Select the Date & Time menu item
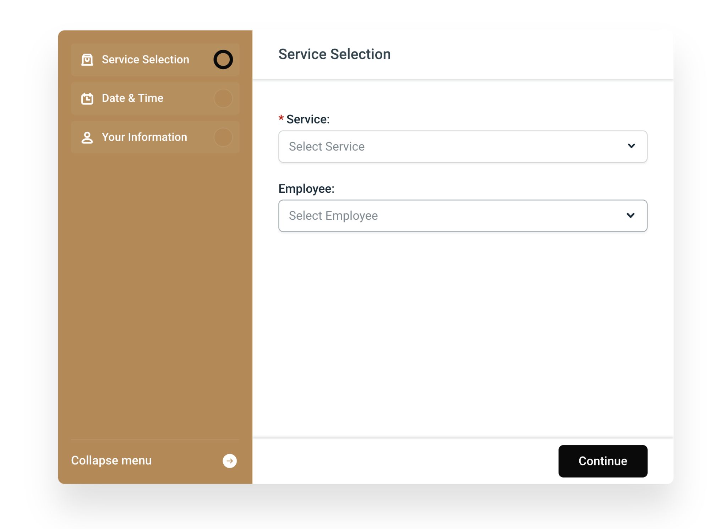The image size is (727, 529). pos(155,98)
